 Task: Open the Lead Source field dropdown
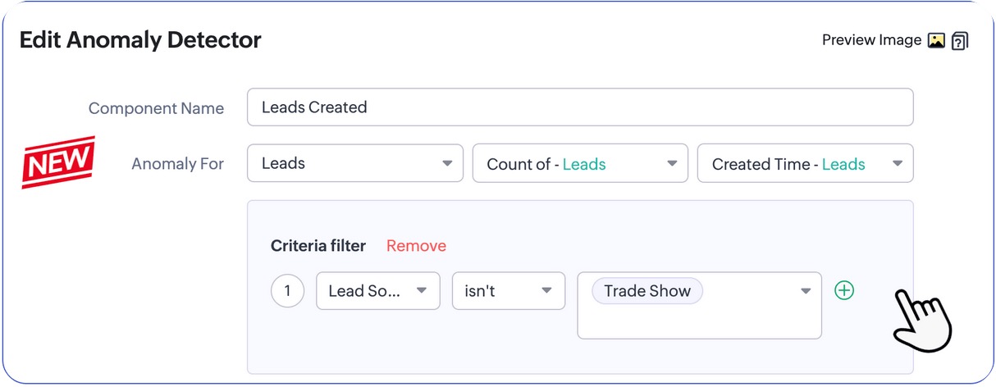pos(377,290)
